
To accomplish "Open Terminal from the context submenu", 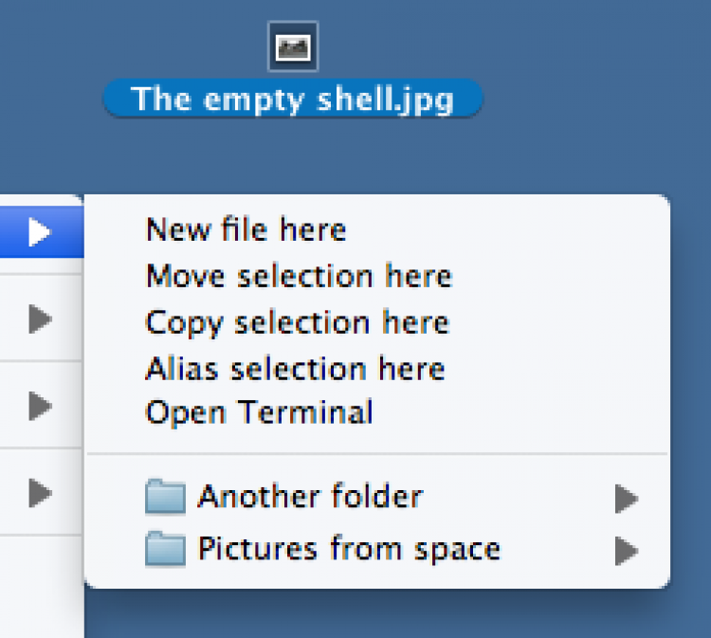I will [x=259, y=413].
